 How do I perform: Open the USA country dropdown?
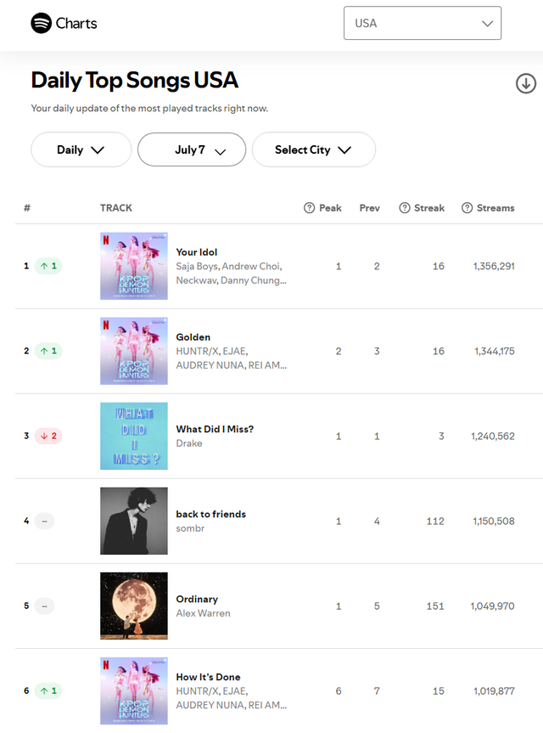click(x=423, y=23)
